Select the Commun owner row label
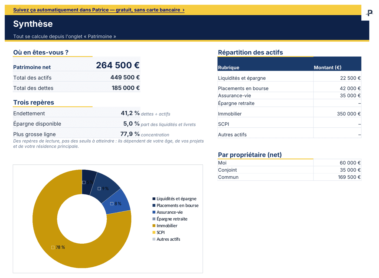The height and width of the screenshot is (278, 379). pyautogui.click(x=228, y=177)
